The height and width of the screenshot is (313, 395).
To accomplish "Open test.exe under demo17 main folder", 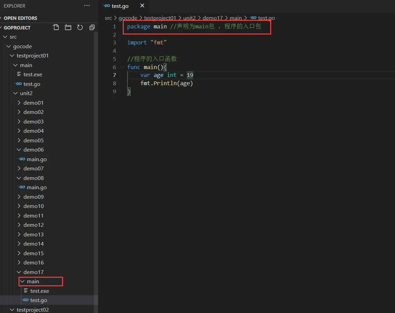I will point(39,291).
